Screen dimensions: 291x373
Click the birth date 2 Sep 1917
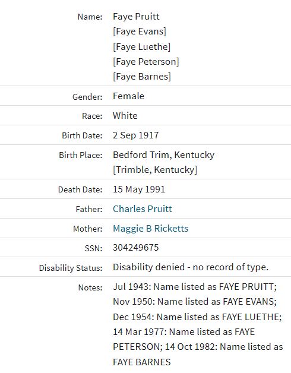(135, 135)
